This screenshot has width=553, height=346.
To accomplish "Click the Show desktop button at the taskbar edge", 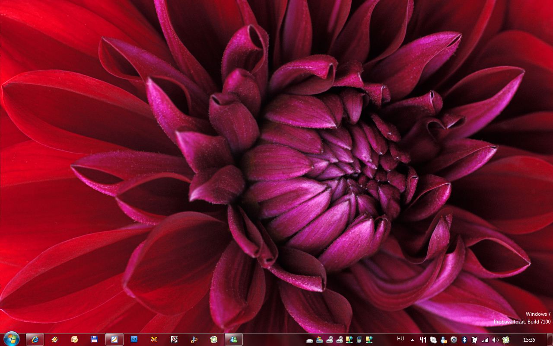I will tap(549, 340).
